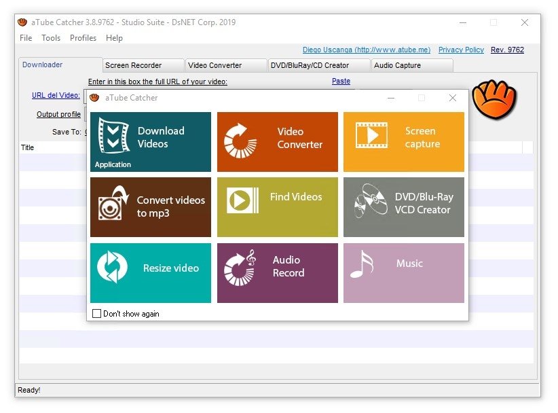Click the 'Enter in this box the full URL' text
558x413 pixels.
point(157,82)
